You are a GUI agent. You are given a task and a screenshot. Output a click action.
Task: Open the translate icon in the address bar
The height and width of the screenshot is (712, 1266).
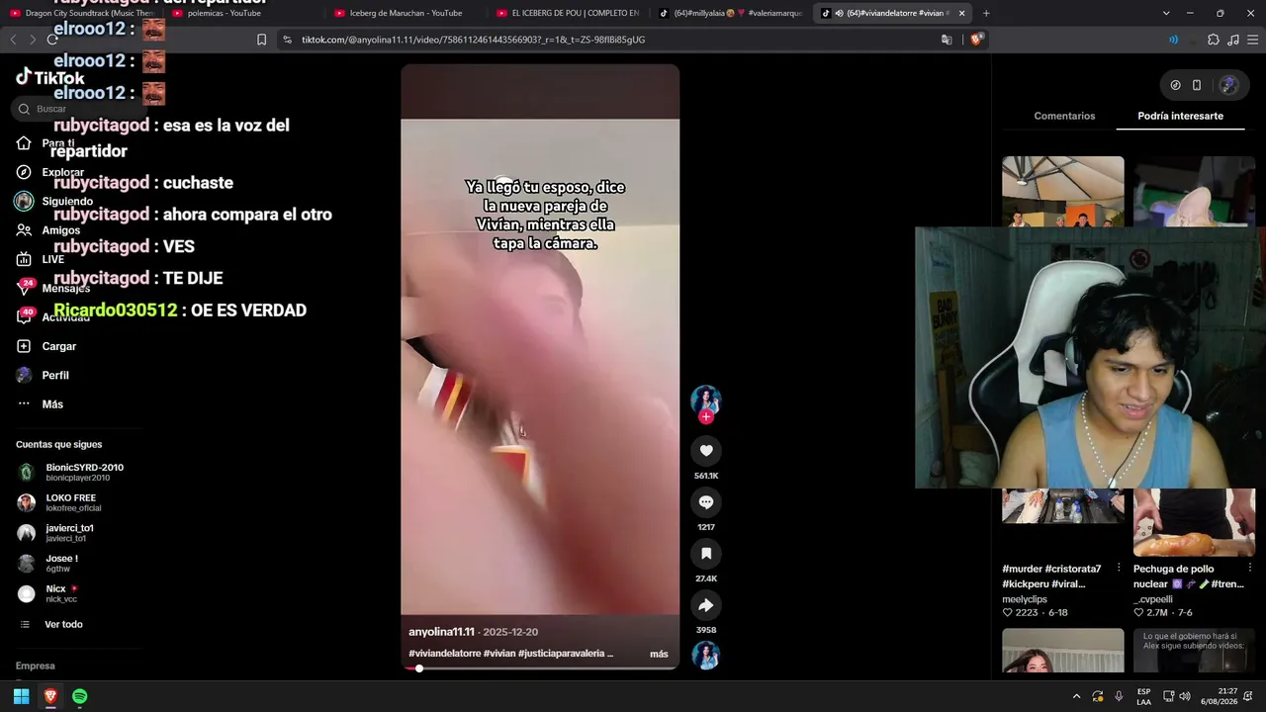tap(947, 40)
